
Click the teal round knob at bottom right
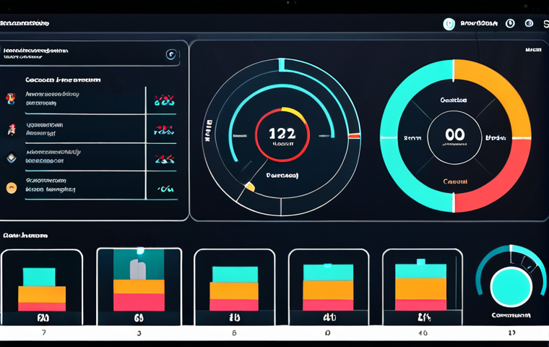[x=511, y=287]
